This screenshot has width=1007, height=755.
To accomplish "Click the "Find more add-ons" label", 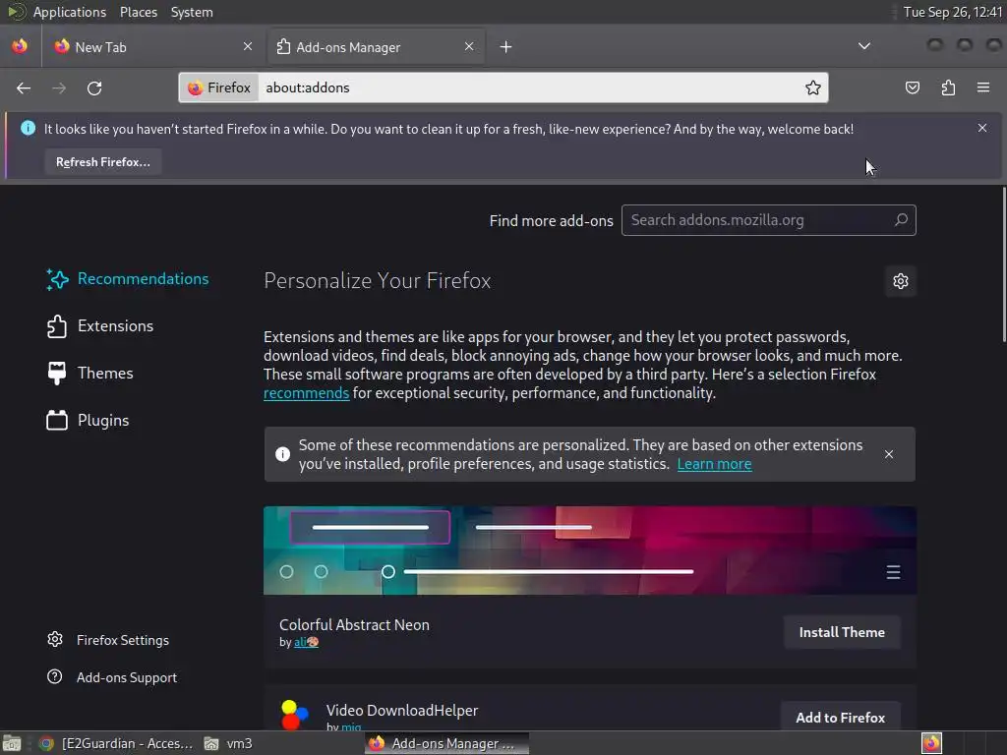I will [551, 221].
